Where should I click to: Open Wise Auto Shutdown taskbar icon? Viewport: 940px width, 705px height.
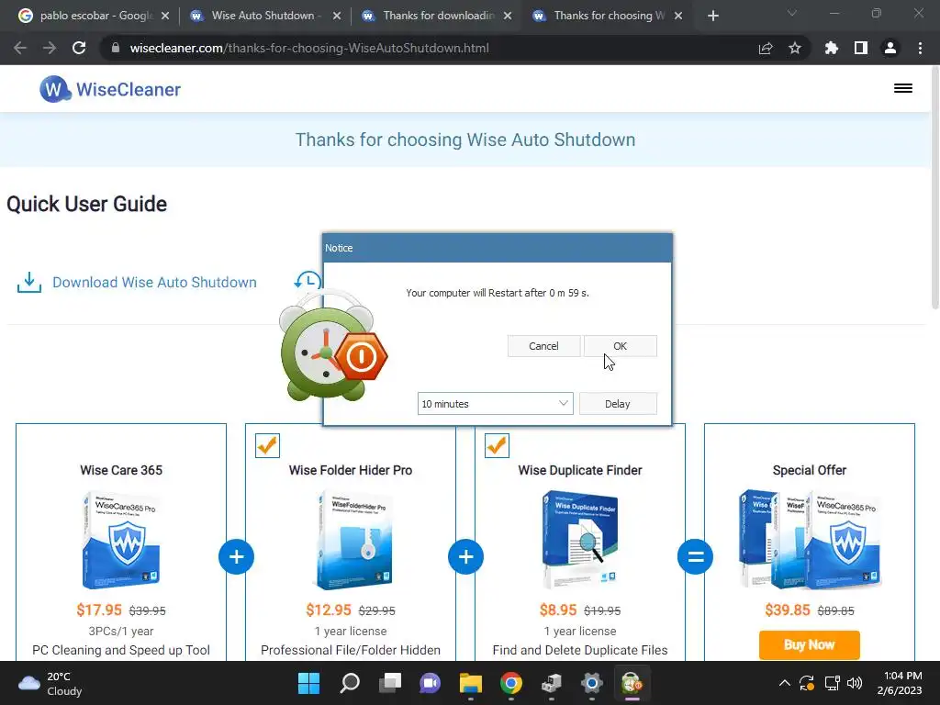632,683
